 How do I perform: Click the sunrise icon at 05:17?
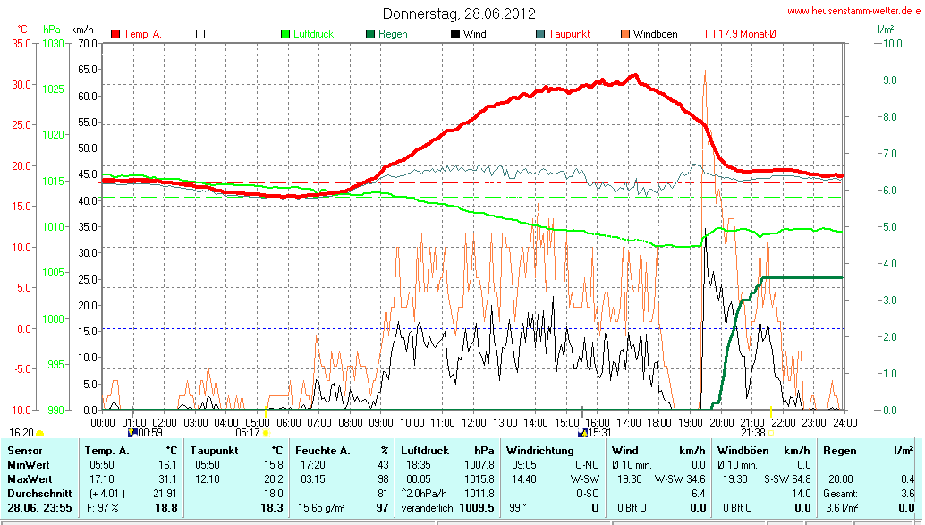(x=266, y=432)
